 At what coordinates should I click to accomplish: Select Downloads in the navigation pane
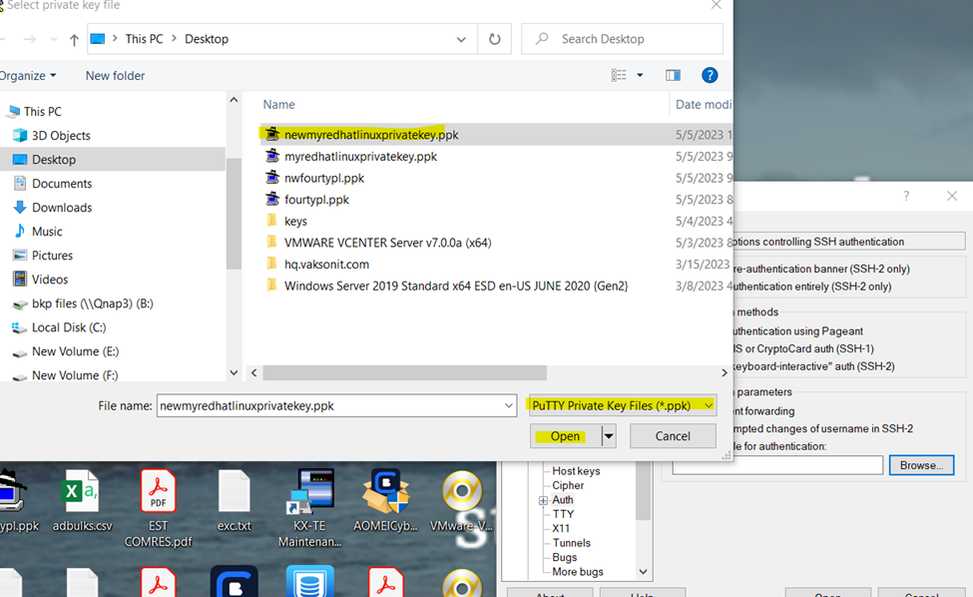(62, 208)
